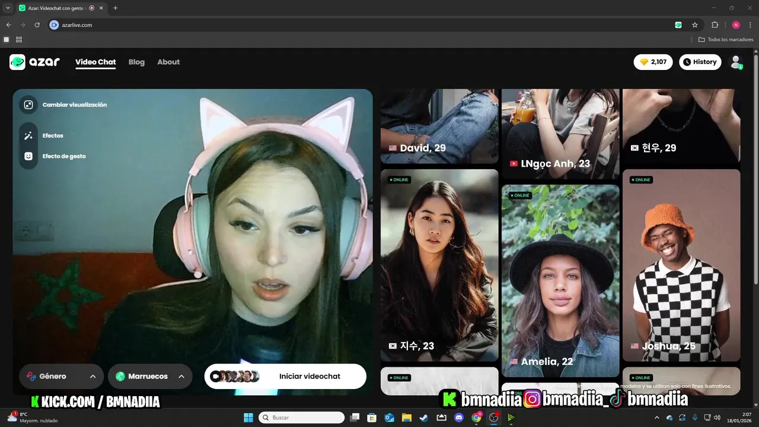
Task: Open Outlook from the taskbar
Action: coord(390,418)
